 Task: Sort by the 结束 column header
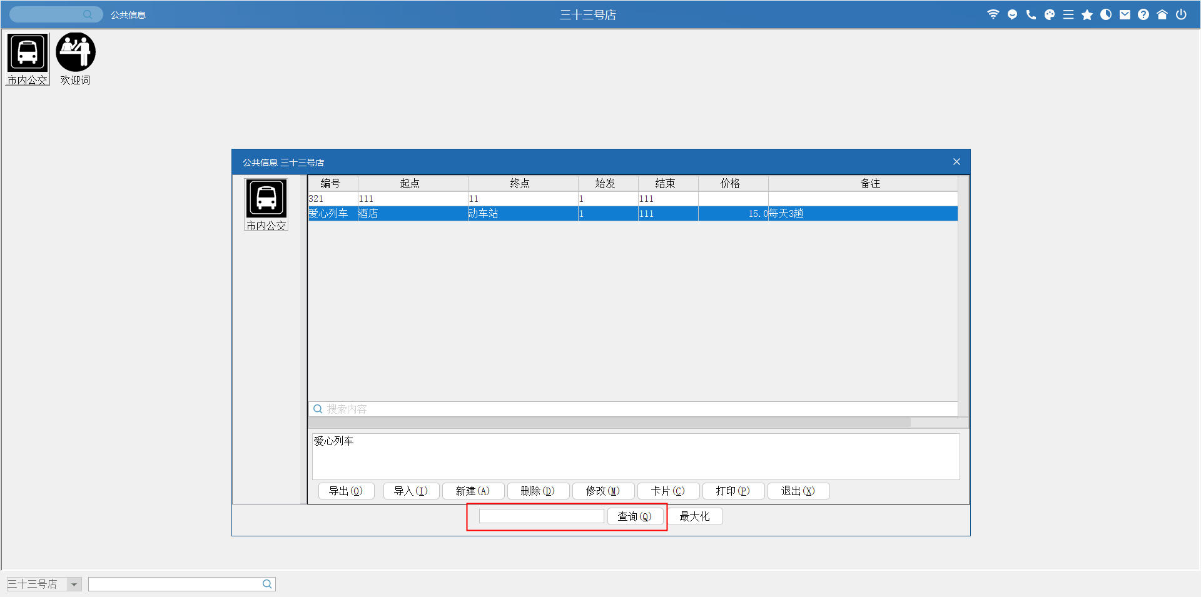click(668, 183)
